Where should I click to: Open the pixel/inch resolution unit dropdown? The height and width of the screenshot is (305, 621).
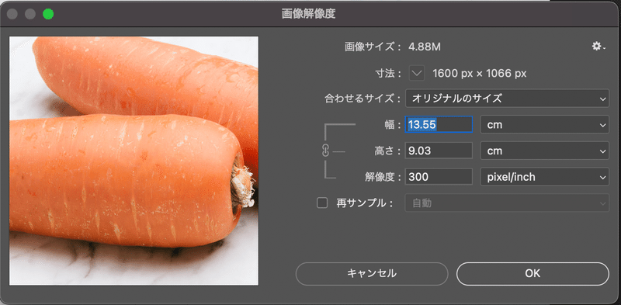545,177
